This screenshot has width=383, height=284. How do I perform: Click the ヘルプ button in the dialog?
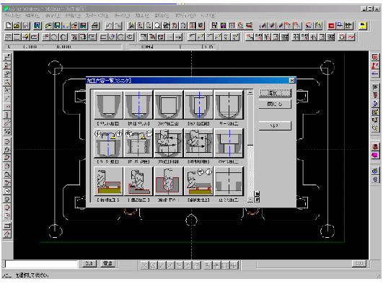275,125
